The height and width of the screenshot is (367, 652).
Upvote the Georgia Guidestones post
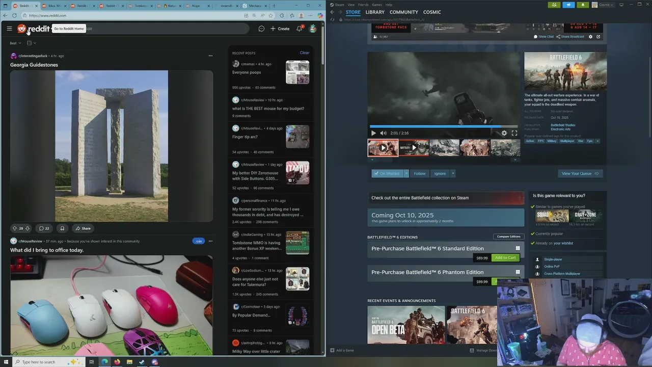pyautogui.click(x=15, y=228)
